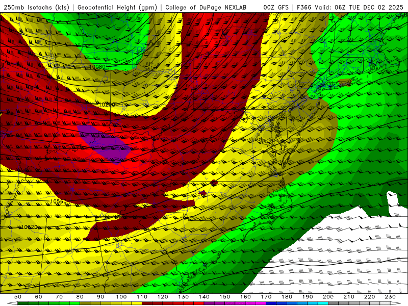Click the 200 legend value
The height and width of the screenshot is (306, 408).
coord(328,297)
